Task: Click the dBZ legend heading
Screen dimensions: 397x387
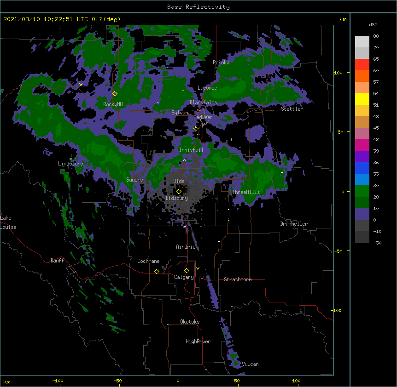Action: 373,25
